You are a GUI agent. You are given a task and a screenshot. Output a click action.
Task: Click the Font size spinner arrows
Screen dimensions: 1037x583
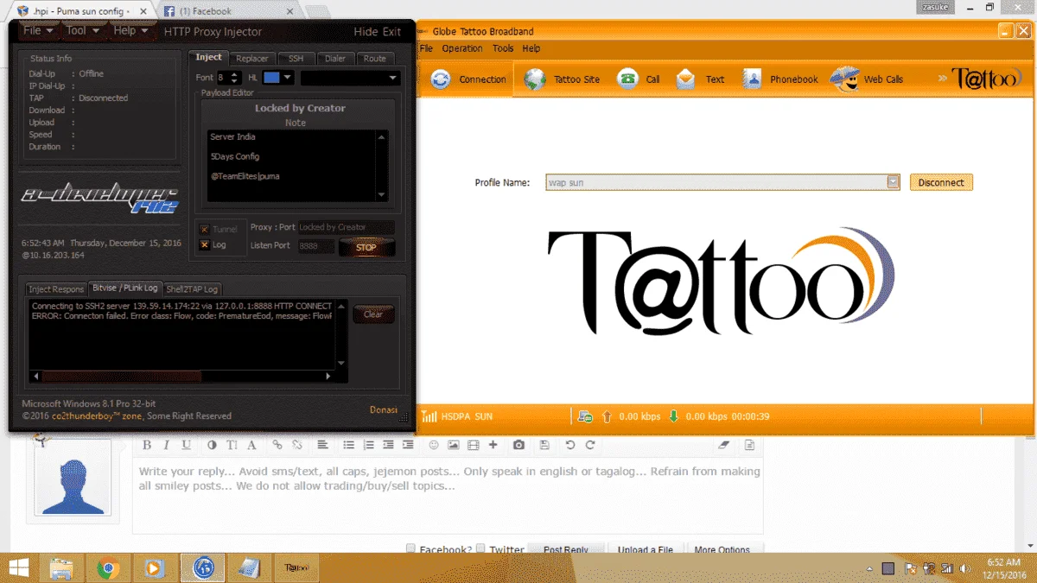236,78
